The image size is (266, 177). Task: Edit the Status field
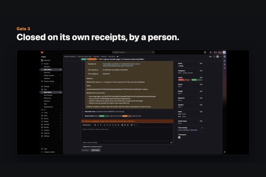coord(201,64)
